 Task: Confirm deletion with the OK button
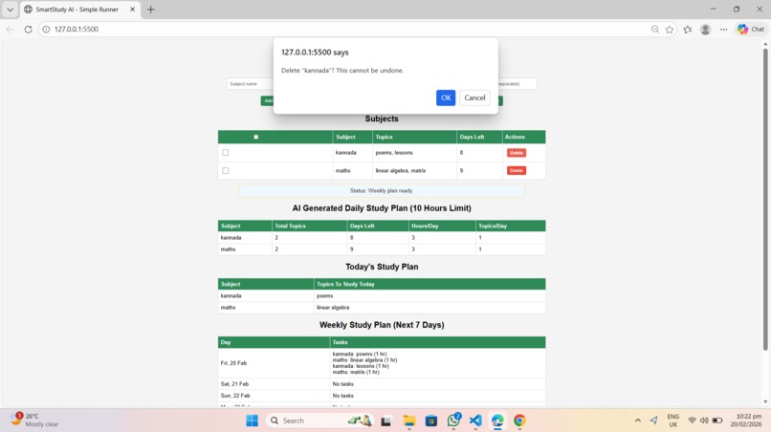point(446,97)
